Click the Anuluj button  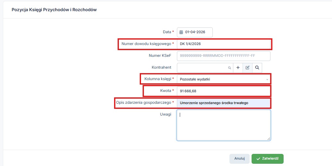[239, 159]
